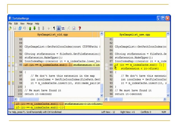Open the Help menu
This screenshot has width=179, height=134.
pyautogui.click(x=37, y=24)
